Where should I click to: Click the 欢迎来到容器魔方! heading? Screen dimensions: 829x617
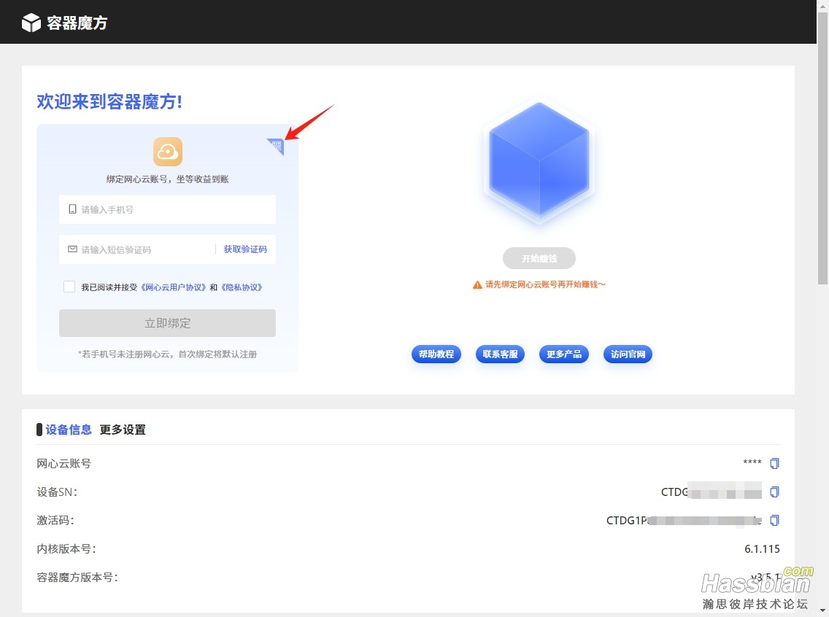click(109, 101)
